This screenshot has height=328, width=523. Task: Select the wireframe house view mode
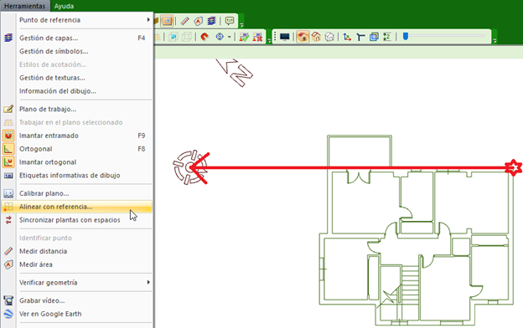[x=329, y=37]
